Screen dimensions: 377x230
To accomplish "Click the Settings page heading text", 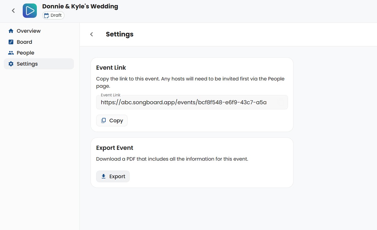I will click(x=119, y=34).
